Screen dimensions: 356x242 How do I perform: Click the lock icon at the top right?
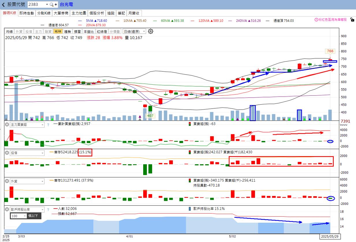tap(352, 20)
